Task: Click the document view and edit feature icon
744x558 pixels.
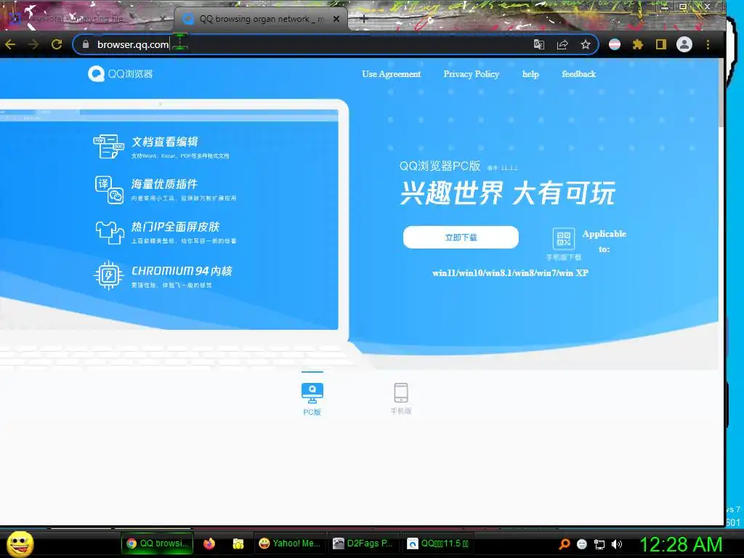Action: tap(109, 146)
